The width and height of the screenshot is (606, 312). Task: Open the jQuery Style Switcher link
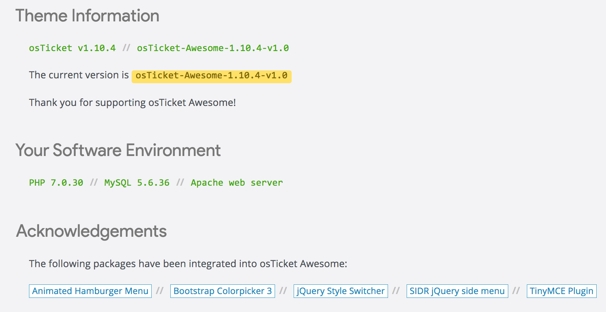pos(340,291)
